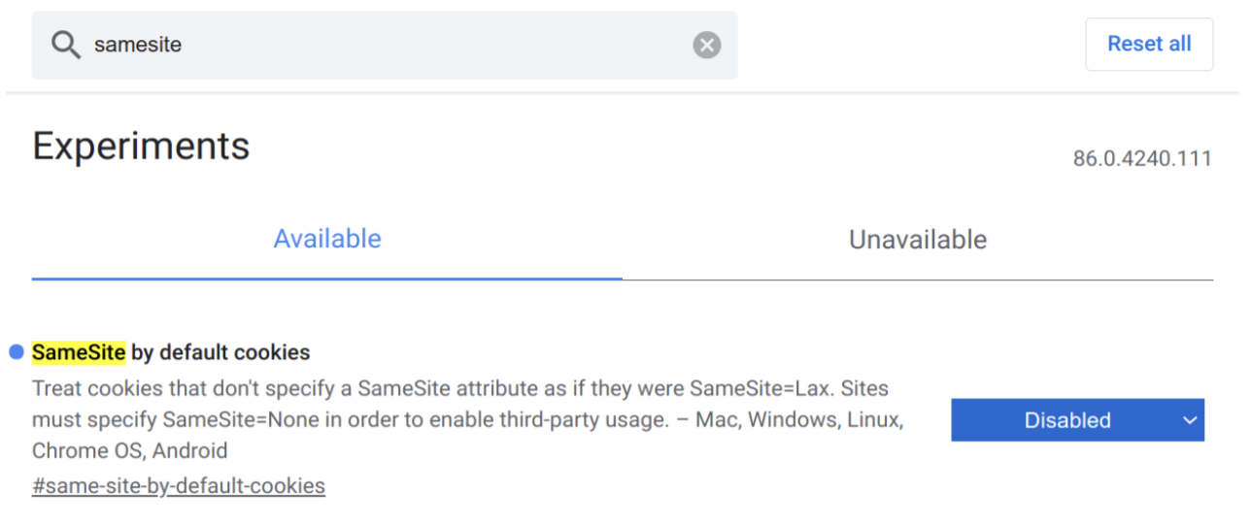Click the magnifying glass search icon
1251x526 pixels.
[x=66, y=45]
